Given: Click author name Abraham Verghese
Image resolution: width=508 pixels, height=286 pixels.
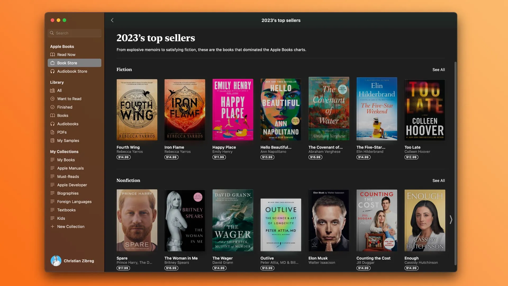Looking at the screenshot, I should click(324, 152).
